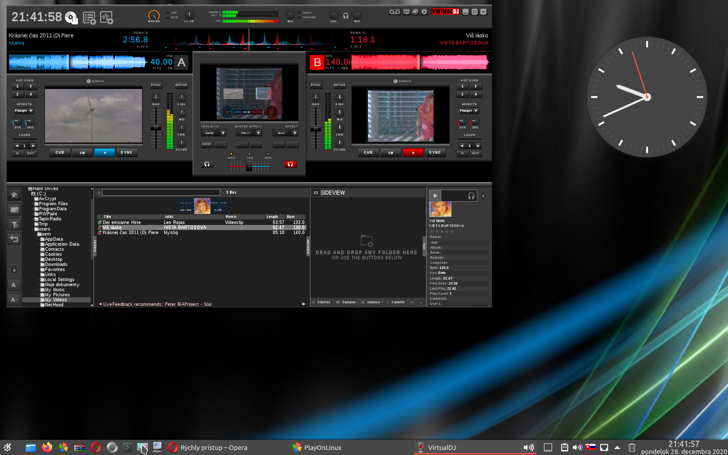Viewport: 728px width, 455px height.
Task: Click the turntable touch-mode icon beside the clock
Action: 71,18
